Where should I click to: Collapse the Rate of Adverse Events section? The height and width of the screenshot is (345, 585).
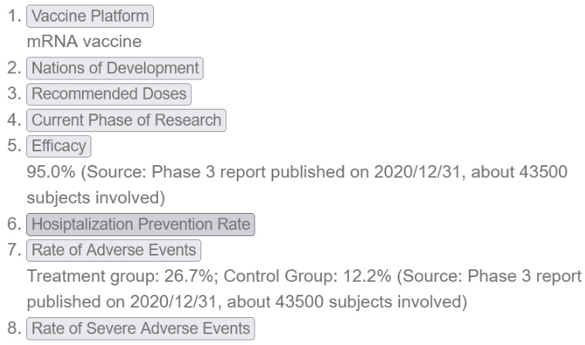point(114,250)
